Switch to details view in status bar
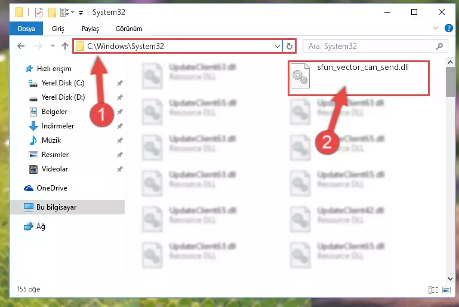The width and height of the screenshot is (459, 307). [x=433, y=290]
